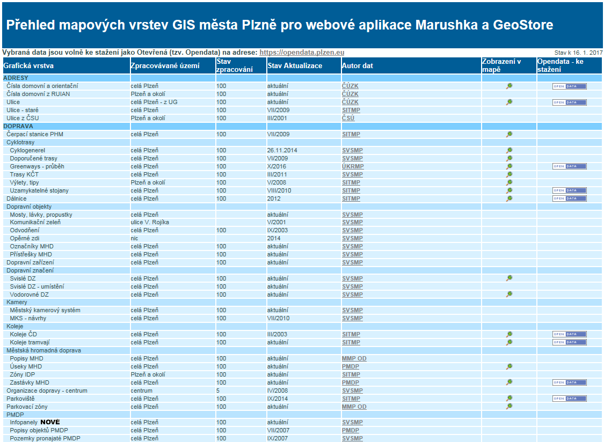Download open data for Čísla domovní a orientační
Image resolution: width=604 pixels, height=442 pixels.
coord(569,86)
